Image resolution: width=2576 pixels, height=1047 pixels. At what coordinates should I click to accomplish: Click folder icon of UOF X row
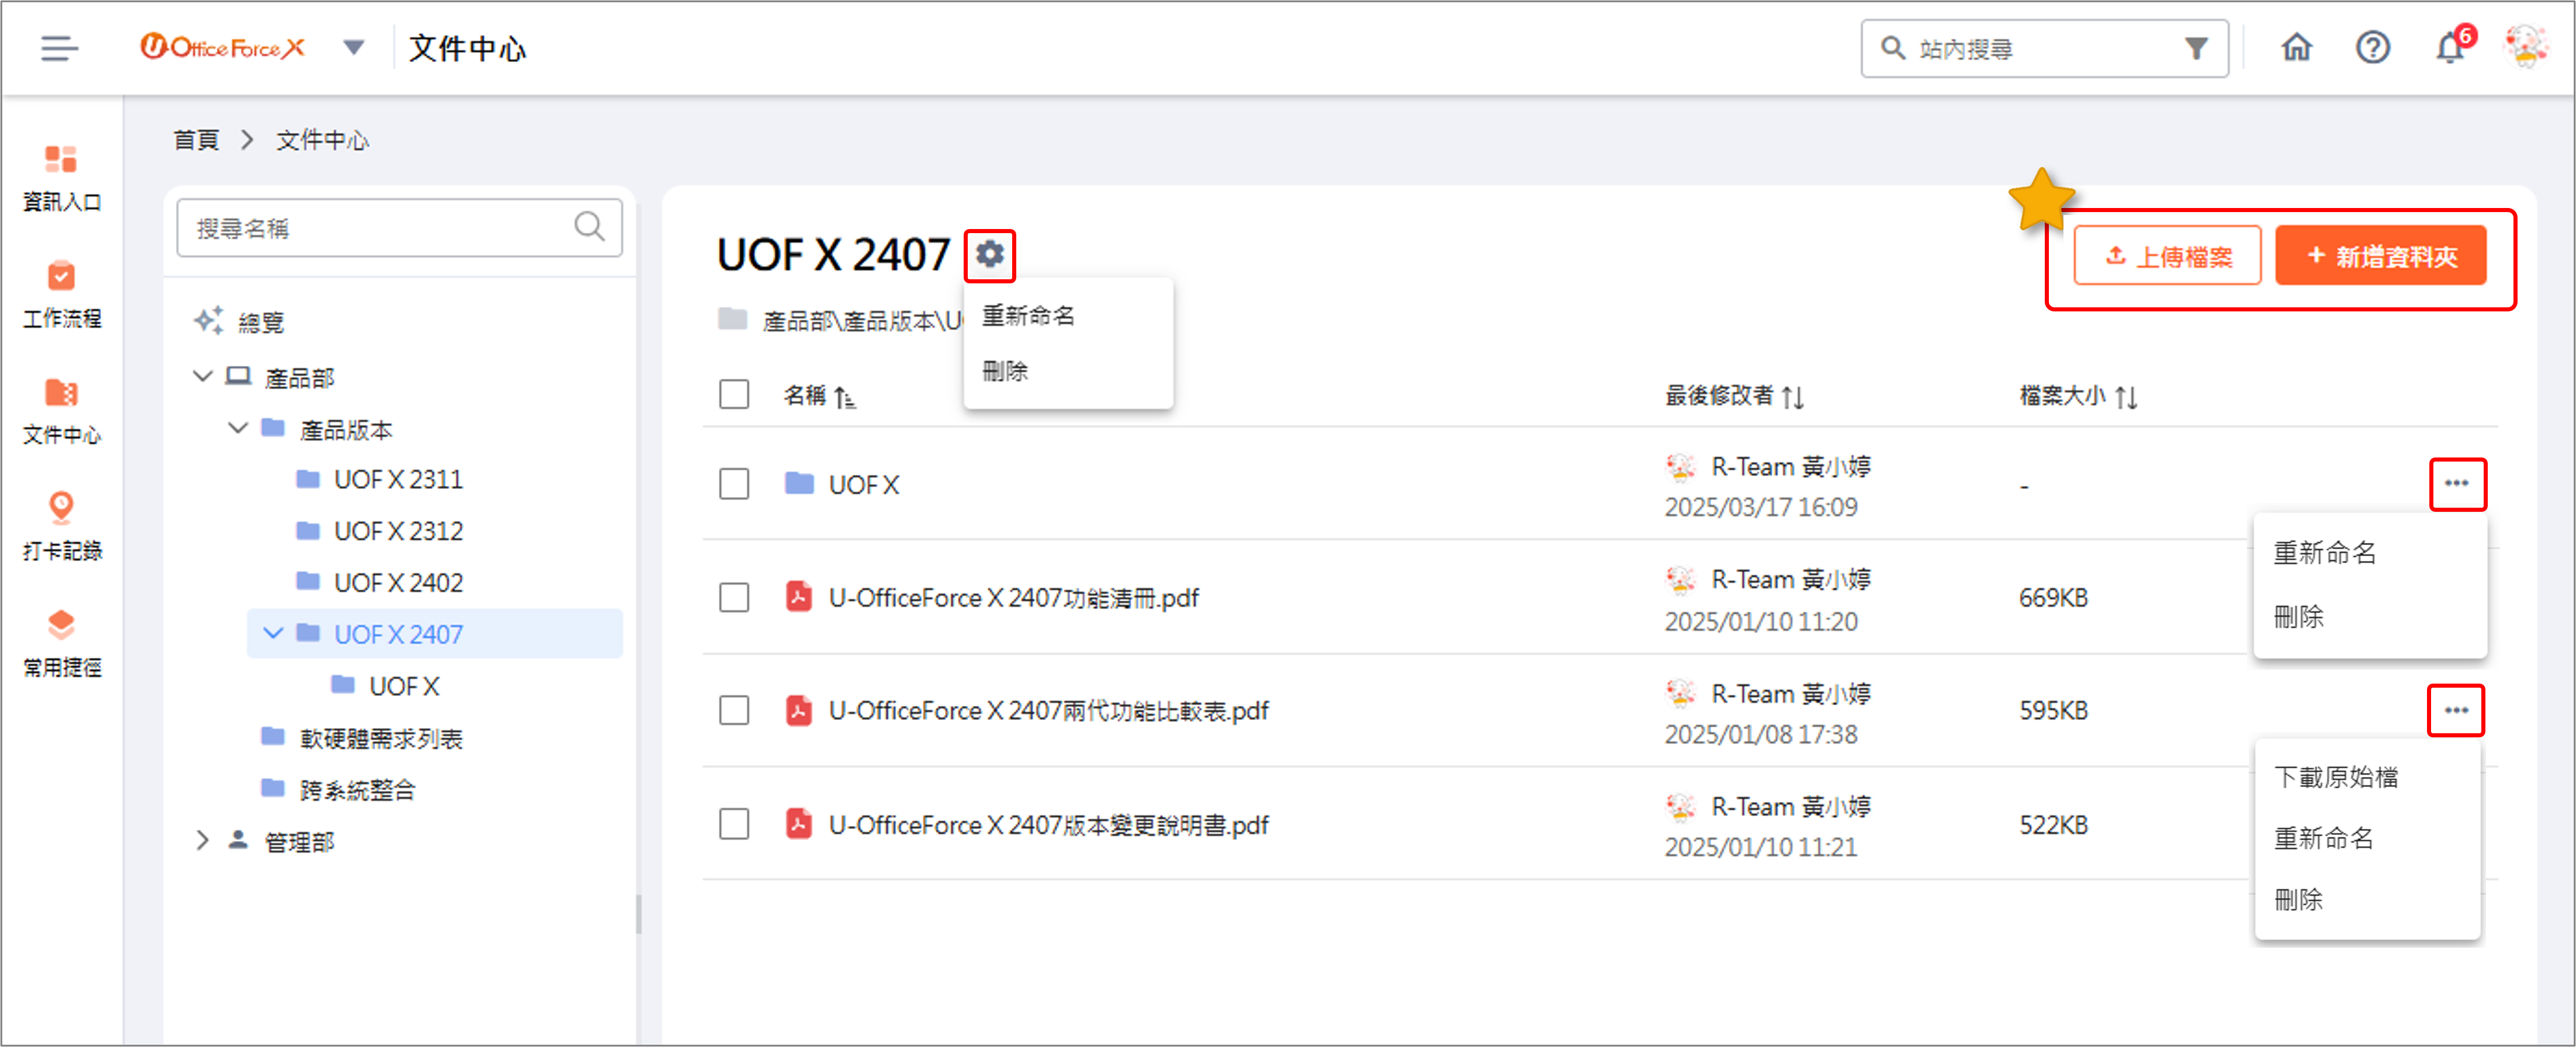(798, 484)
